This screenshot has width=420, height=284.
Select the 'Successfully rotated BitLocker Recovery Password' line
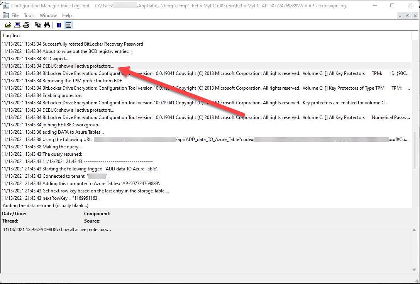tap(206, 44)
